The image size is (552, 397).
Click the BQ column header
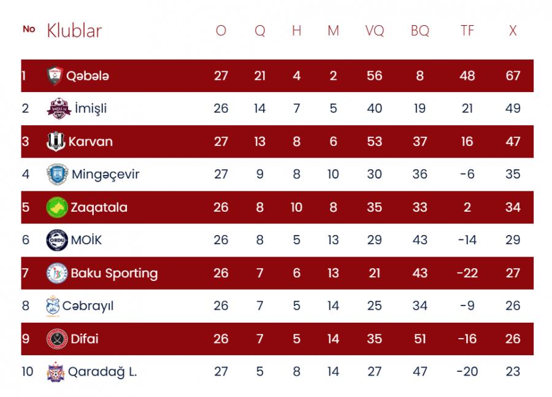[420, 31]
